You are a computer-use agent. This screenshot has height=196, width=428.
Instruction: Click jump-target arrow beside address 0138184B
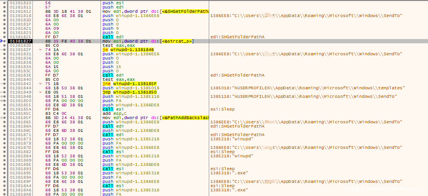[2, 96]
